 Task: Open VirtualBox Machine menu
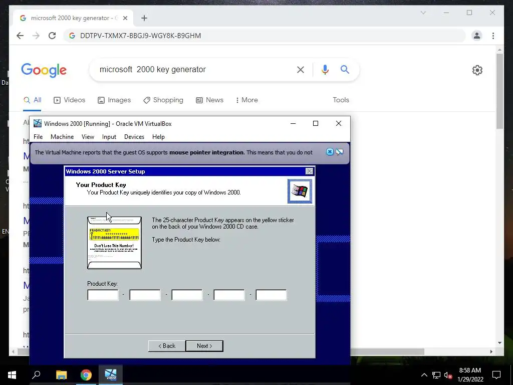coord(62,137)
